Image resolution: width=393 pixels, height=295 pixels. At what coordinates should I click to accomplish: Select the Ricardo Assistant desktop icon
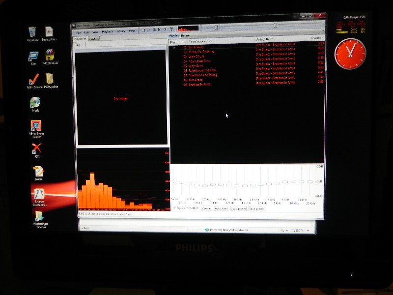[39, 198]
